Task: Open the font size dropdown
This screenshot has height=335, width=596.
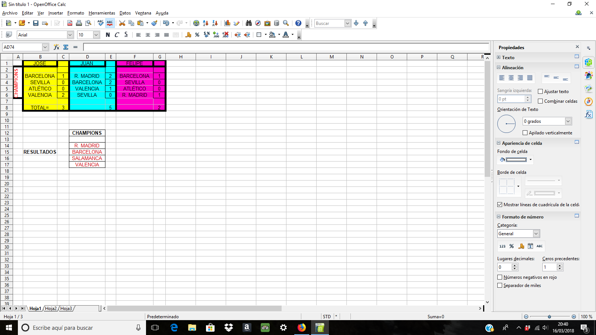Action: [x=96, y=35]
